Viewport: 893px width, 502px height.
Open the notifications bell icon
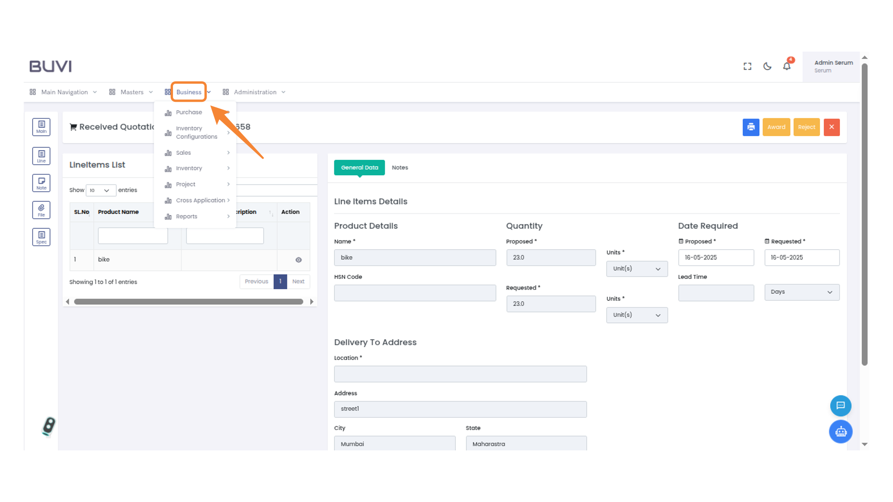(x=786, y=66)
